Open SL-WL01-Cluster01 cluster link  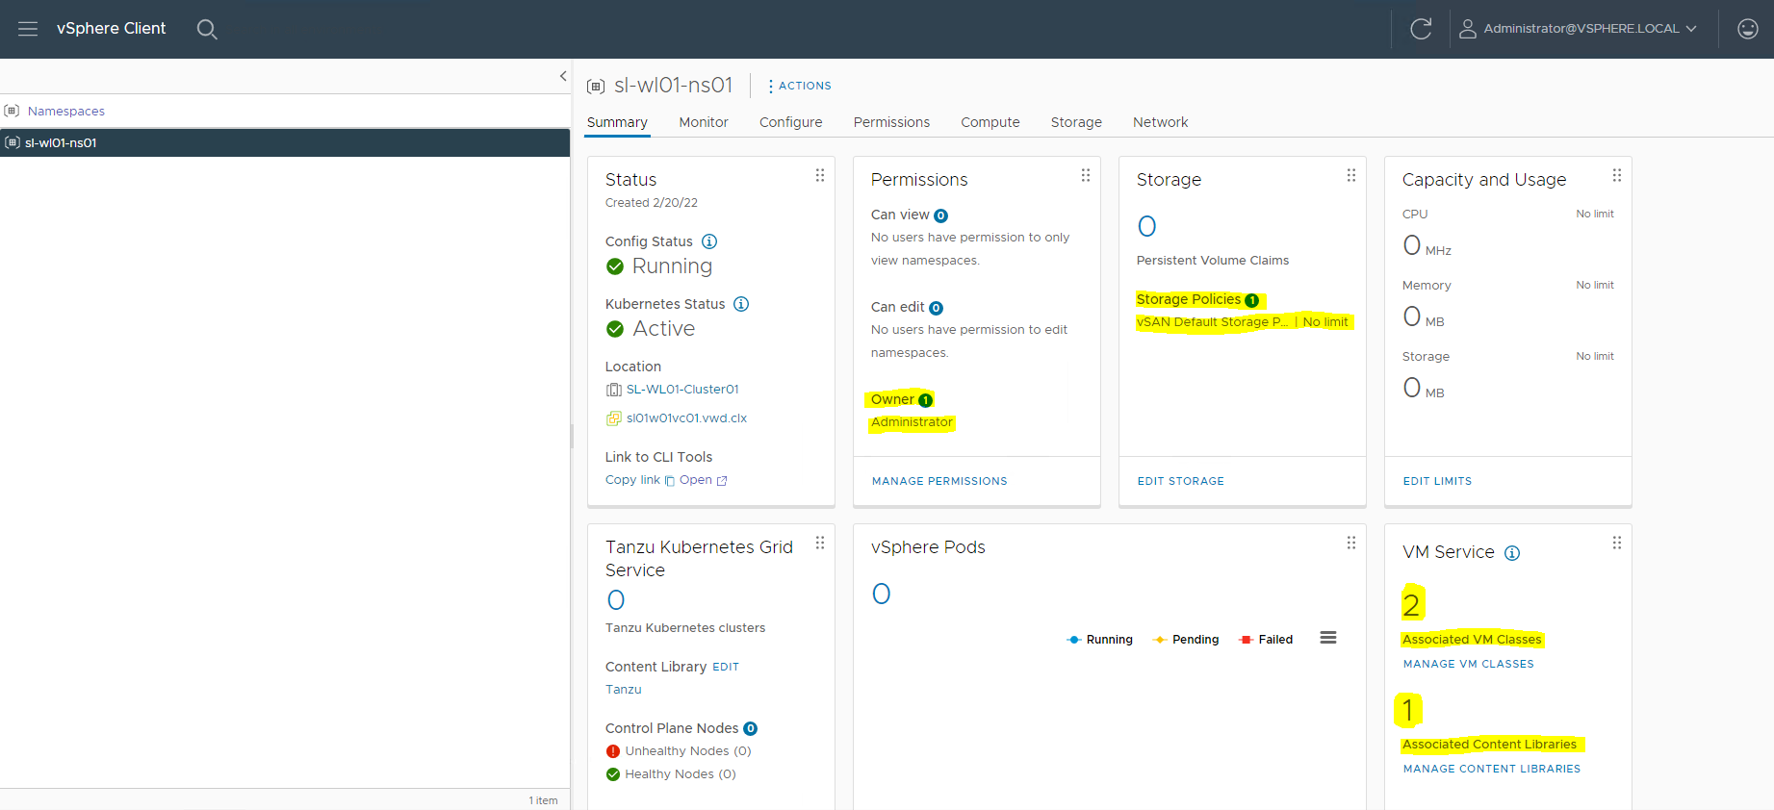click(682, 390)
